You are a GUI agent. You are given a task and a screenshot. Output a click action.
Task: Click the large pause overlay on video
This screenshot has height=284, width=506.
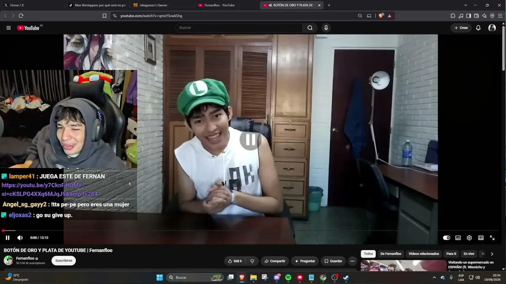point(251,140)
